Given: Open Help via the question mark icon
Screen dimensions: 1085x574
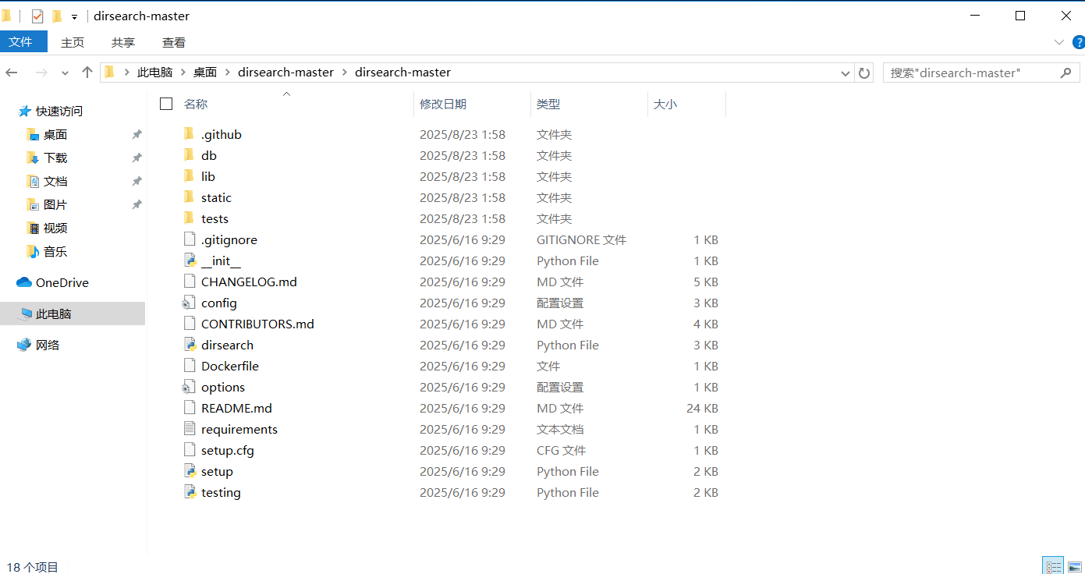Looking at the screenshot, I should coord(1079,42).
